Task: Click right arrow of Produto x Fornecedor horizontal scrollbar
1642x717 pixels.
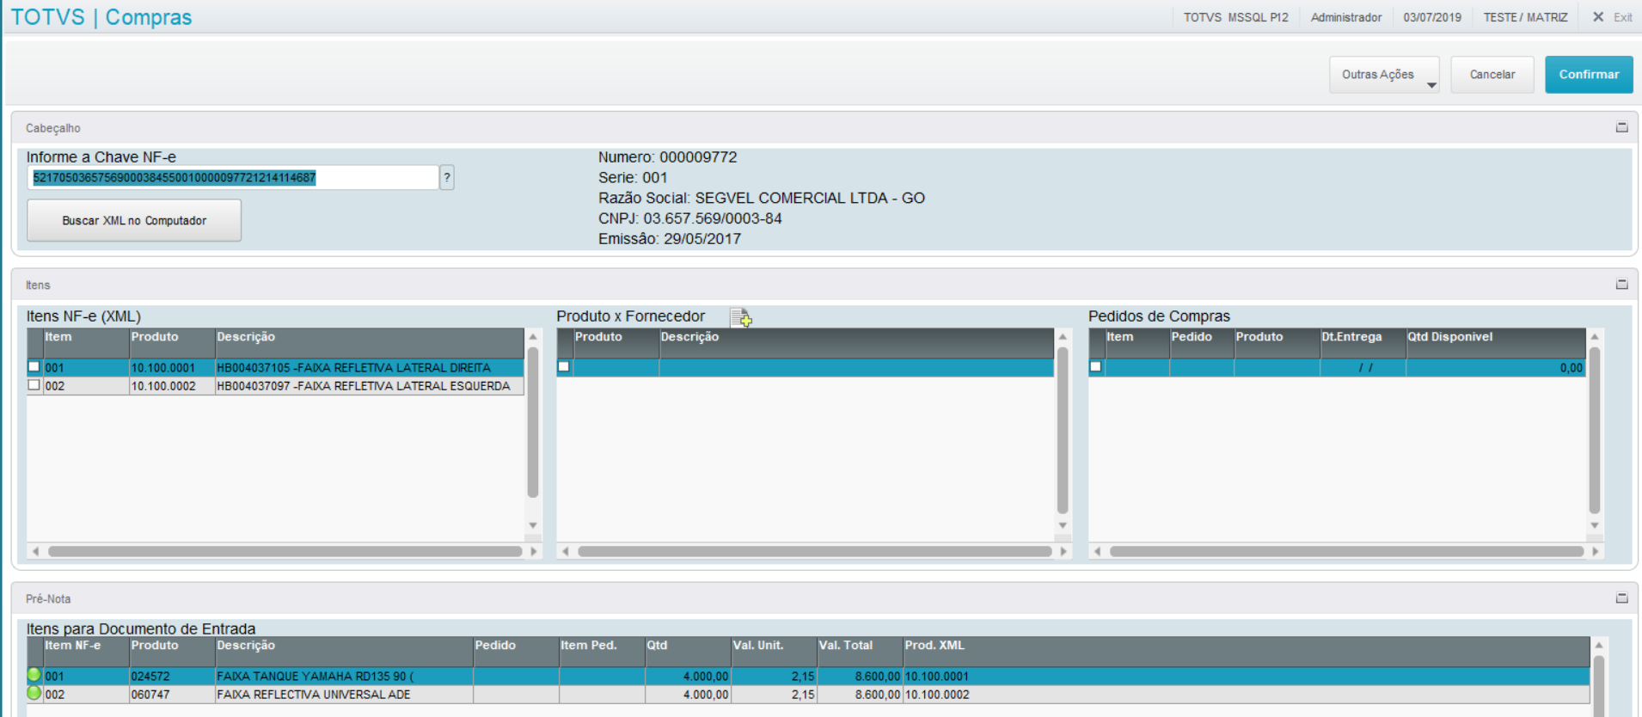Action: pyautogui.click(x=1063, y=551)
